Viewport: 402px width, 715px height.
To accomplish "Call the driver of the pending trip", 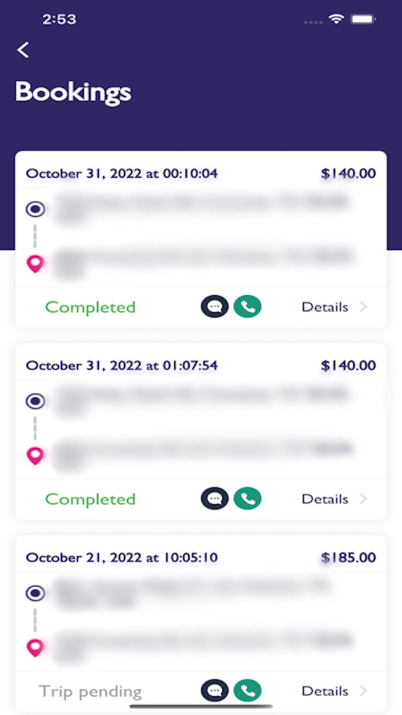I will [x=248, y=691].
